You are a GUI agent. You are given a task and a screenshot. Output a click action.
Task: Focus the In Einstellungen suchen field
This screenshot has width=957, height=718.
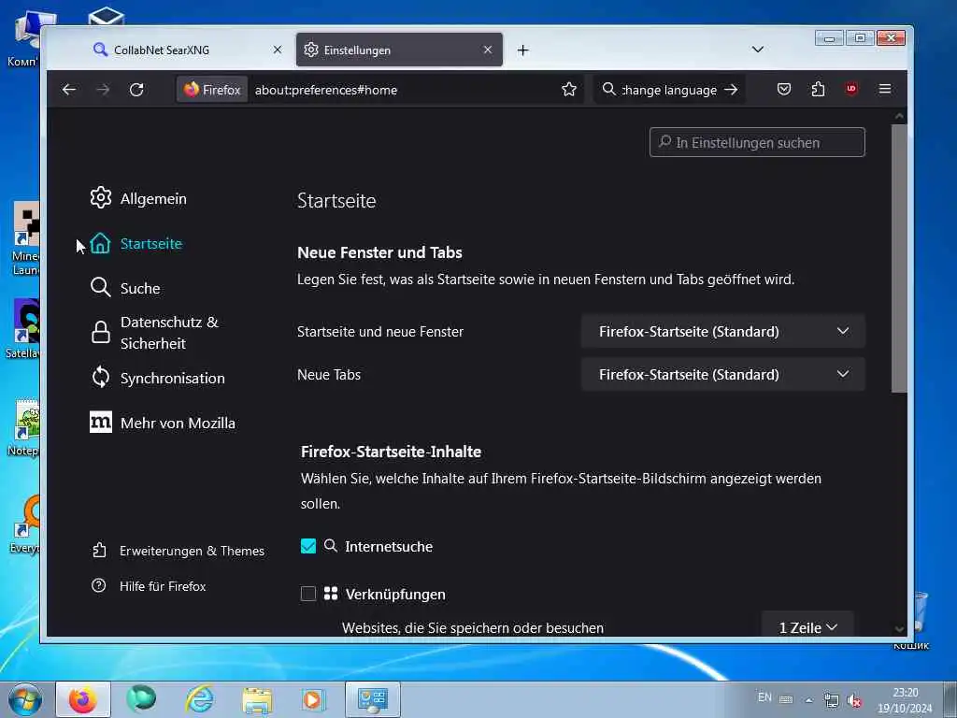[757, 142]
